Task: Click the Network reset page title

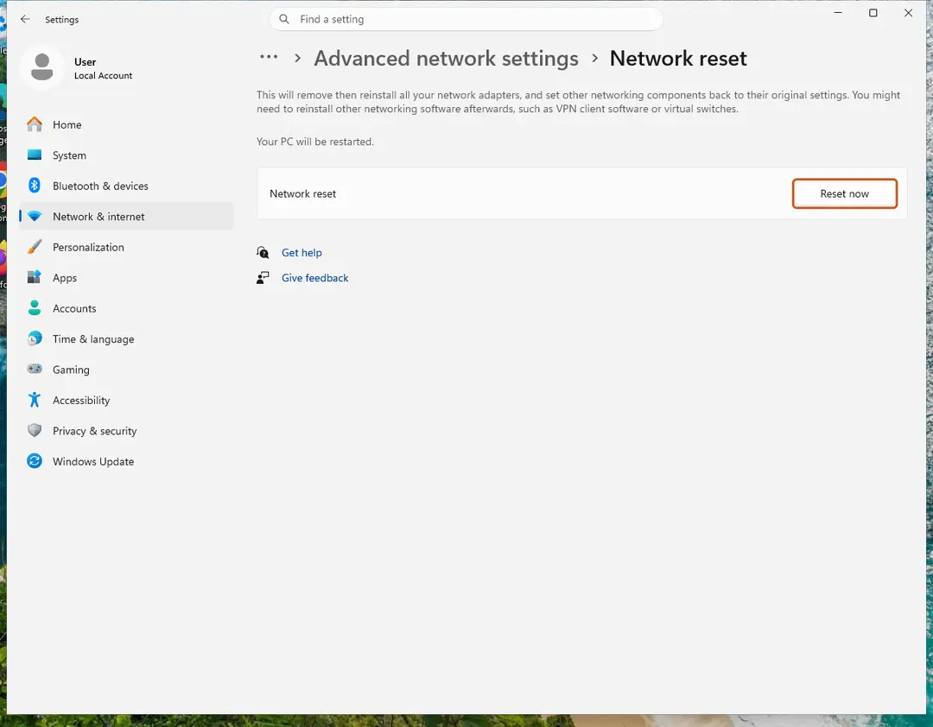Action: point(678,59)
